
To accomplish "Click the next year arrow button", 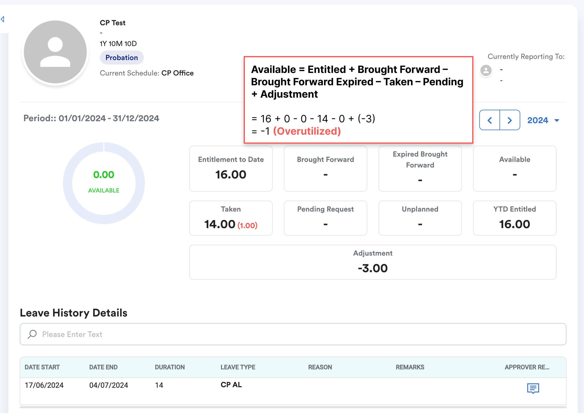I will pyautogui.click(x=510, y=120).
